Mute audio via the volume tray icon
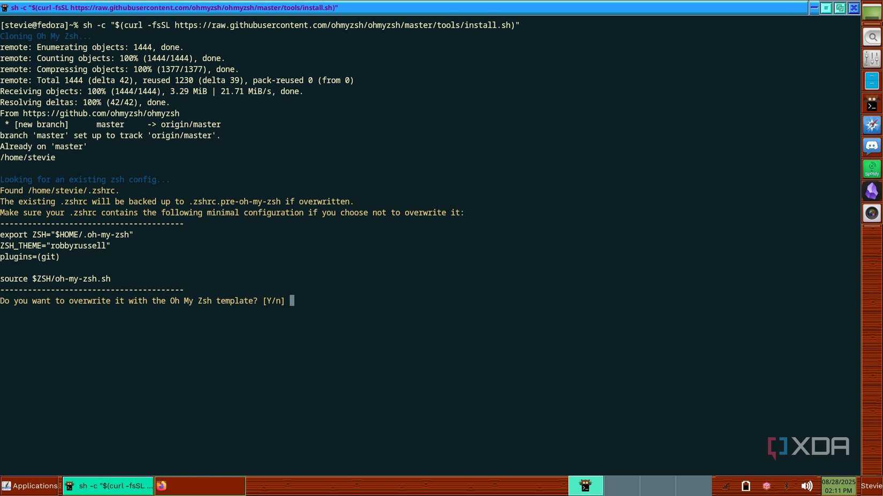The height and width of the screenshot is (496, 883). (x=807, y=486)
